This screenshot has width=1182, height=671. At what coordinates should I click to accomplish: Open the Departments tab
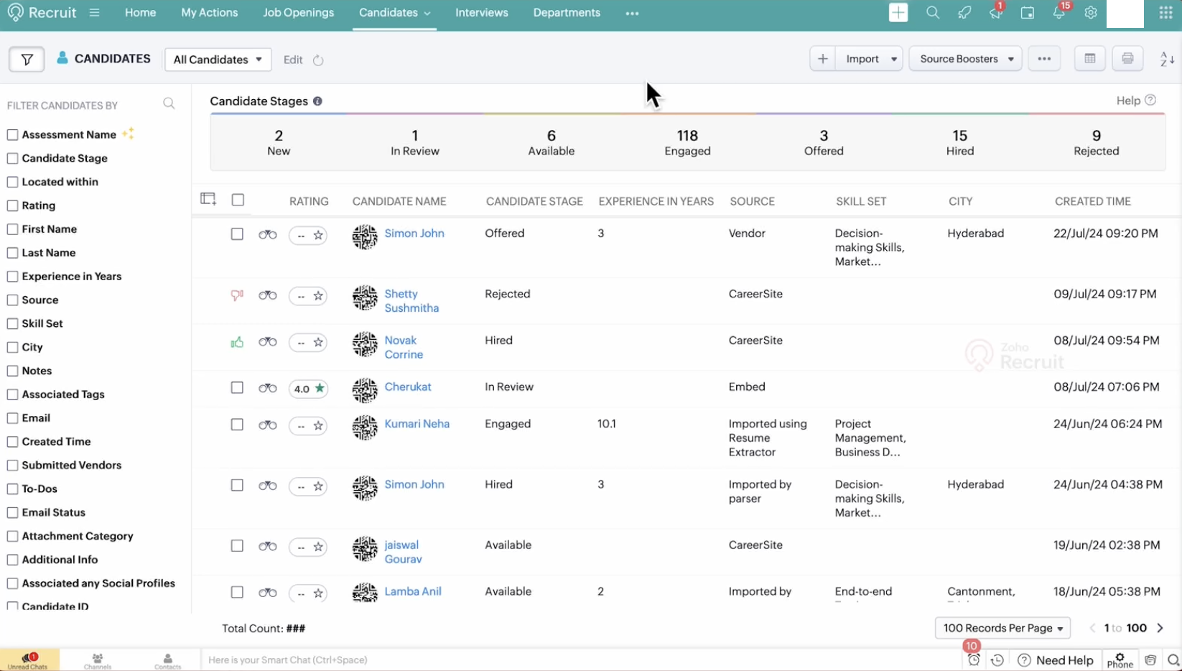pyautogui.click(x=567, y=13)
